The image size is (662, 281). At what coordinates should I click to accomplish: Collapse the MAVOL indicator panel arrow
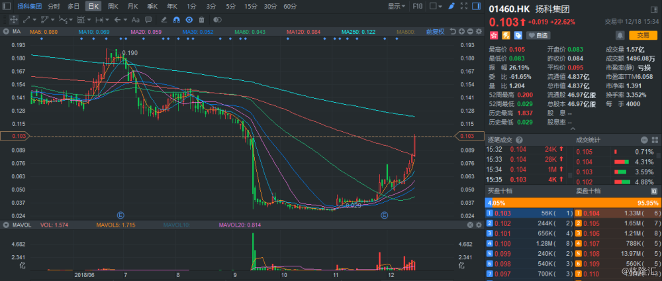tap(7, 225)
